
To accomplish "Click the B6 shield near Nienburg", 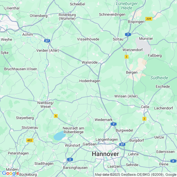I will pyautogui.click(x=56, y=116).
